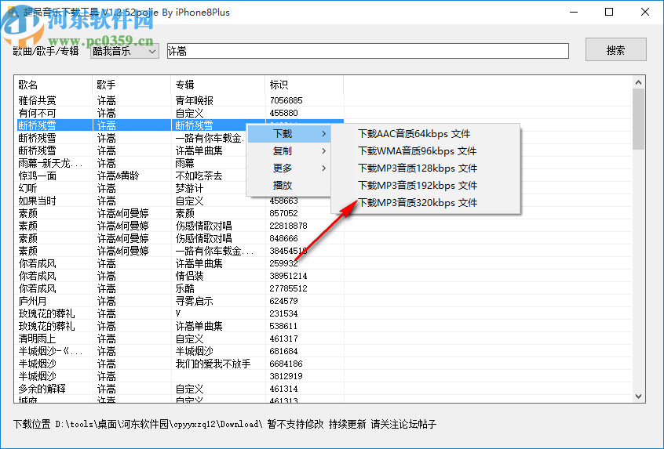This screenshot has height=449, width=664.
Task: Sort by the 标识 column header
Action: [x=304, y=85]
